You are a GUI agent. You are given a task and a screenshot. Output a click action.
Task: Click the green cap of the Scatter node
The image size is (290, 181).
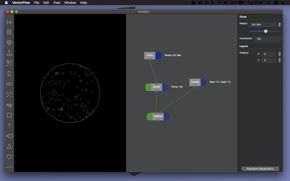point(148,87)
